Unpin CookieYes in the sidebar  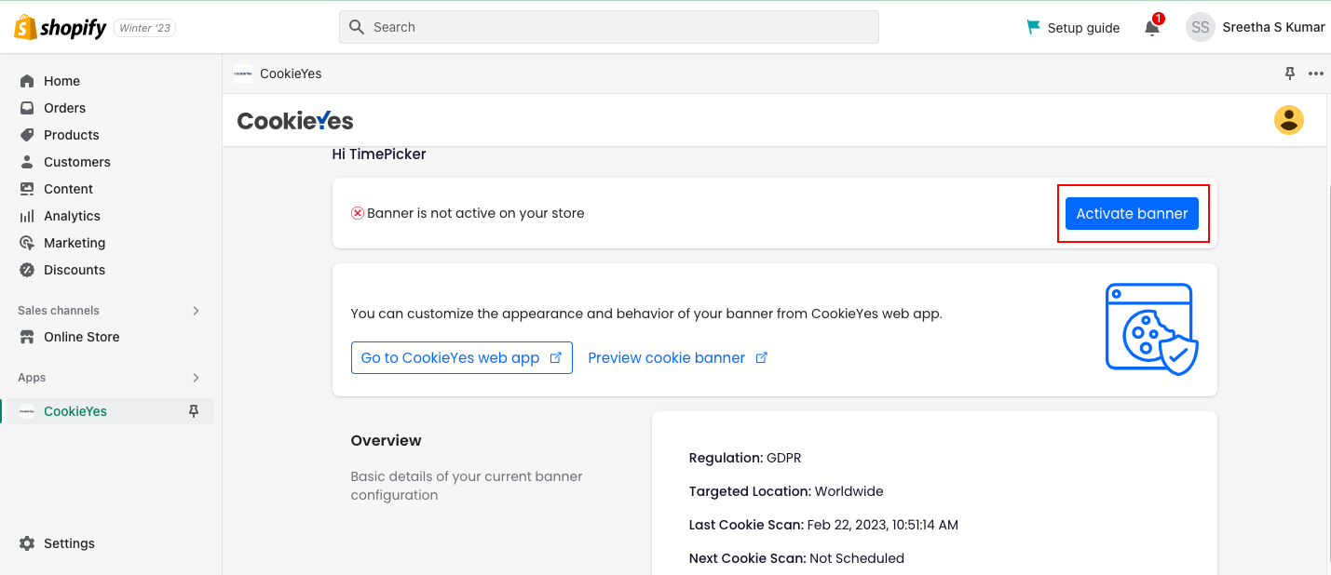[194, 411]
